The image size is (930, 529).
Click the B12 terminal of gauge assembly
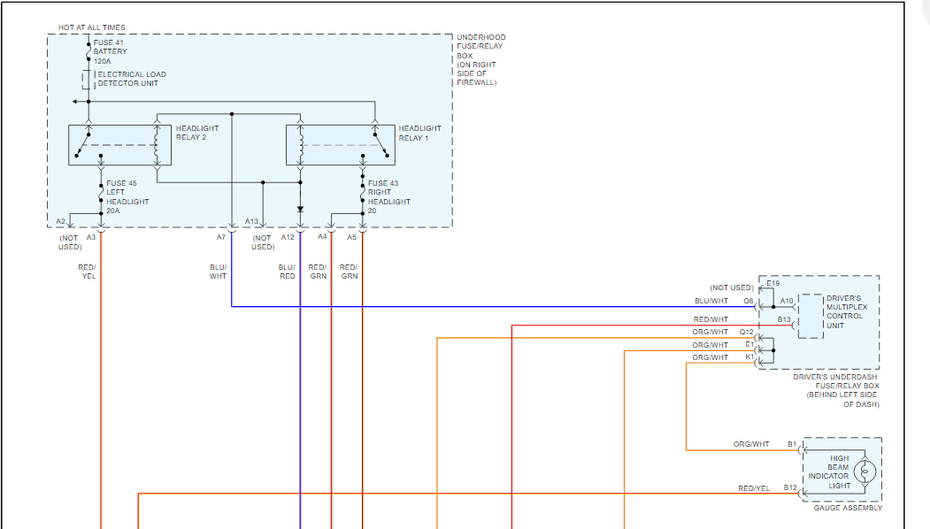pos(790,488)
